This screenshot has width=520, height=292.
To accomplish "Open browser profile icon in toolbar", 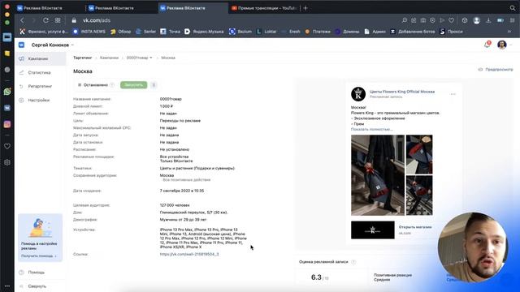I will (477, 20).
